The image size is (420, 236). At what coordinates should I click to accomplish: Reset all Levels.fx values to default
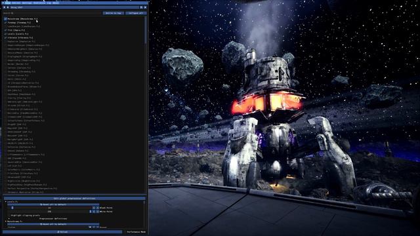pyautogui.click(x=53, y=205)
